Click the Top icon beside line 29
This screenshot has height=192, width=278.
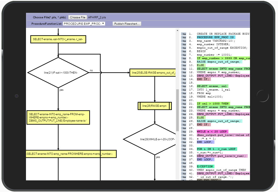tap(184, 131)
